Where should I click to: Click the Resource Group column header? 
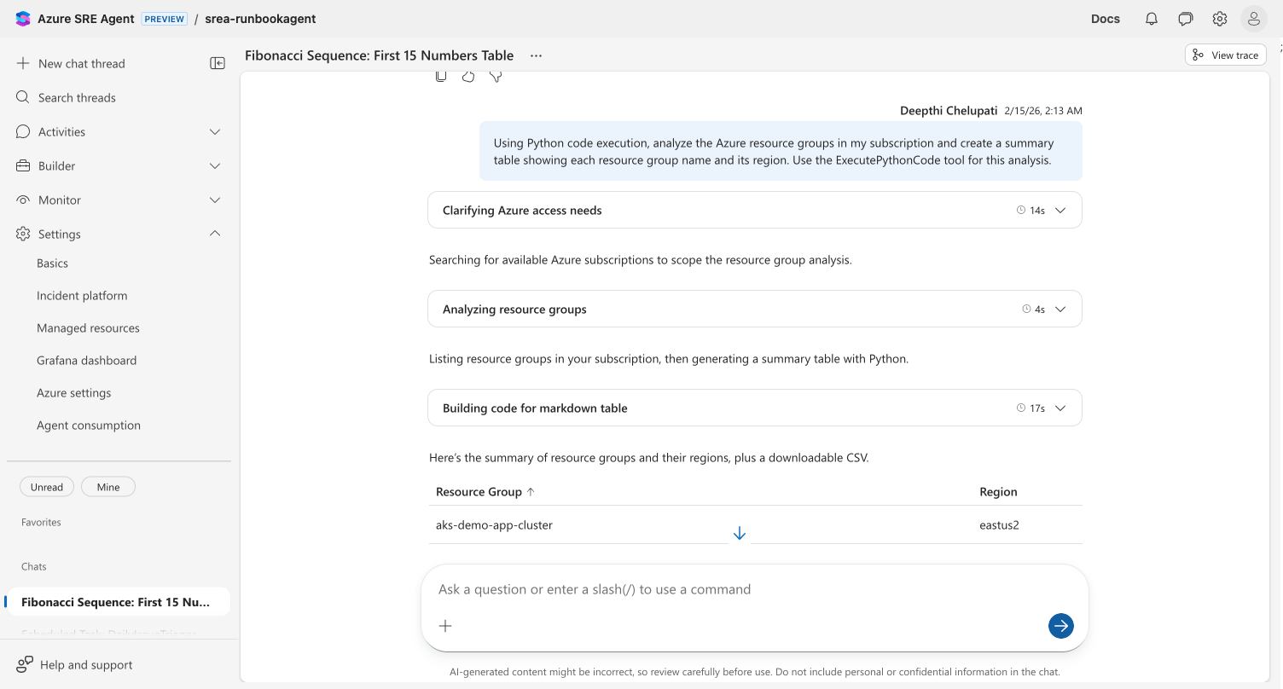point(479,492)
